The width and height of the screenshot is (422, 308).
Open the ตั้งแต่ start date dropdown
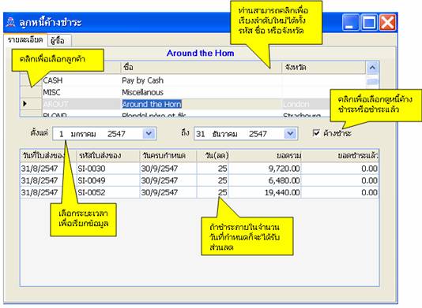(149, 134)
